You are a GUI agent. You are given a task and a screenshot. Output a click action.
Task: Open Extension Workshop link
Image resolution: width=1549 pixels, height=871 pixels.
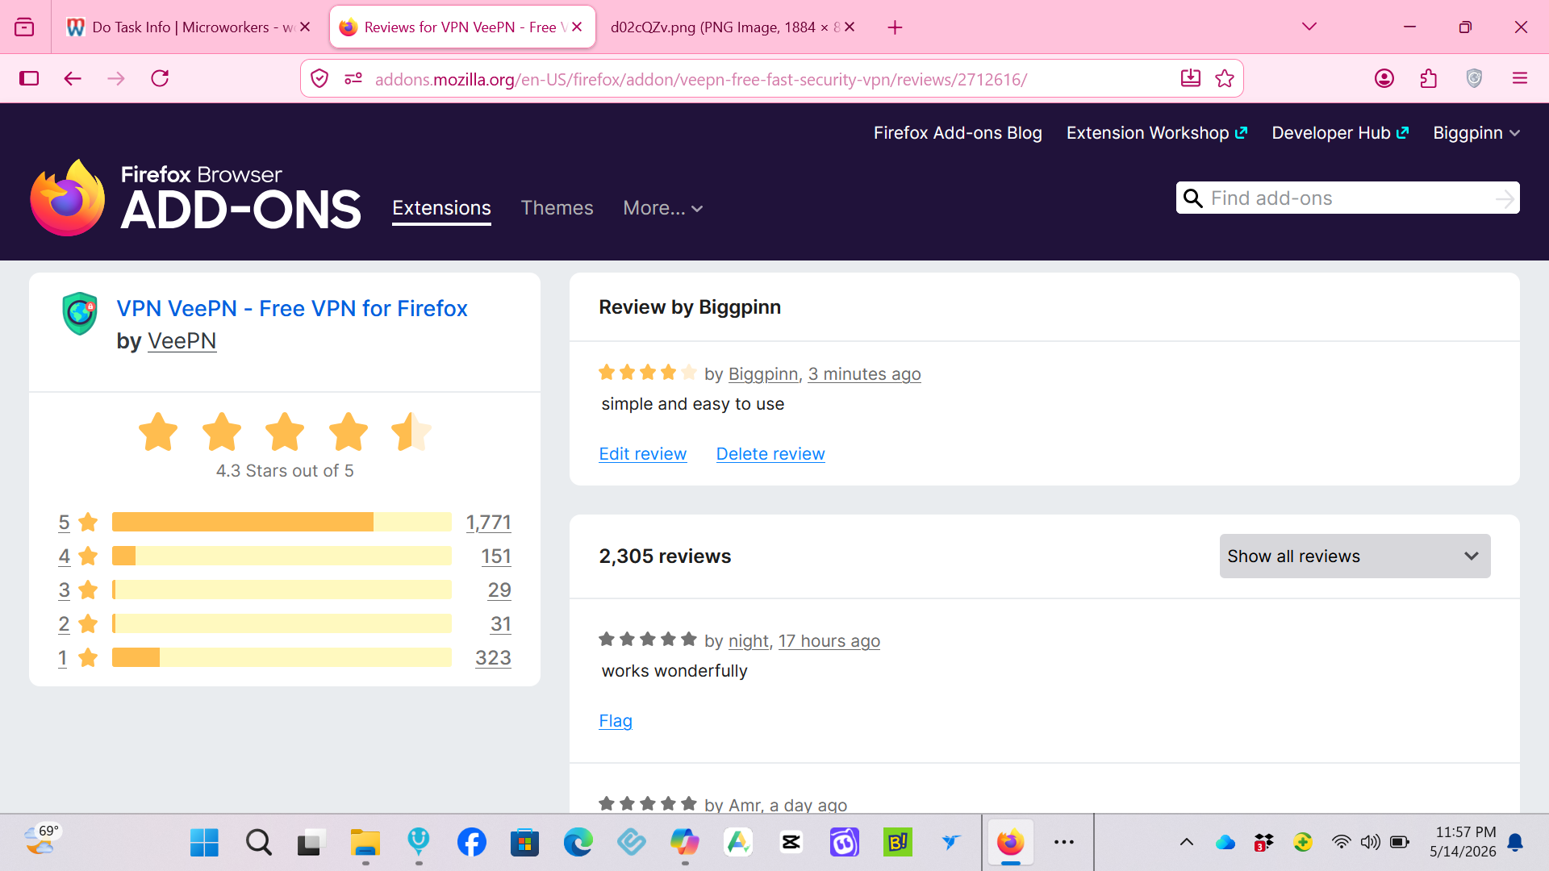pyautogui.click(x=1157, y=133)
